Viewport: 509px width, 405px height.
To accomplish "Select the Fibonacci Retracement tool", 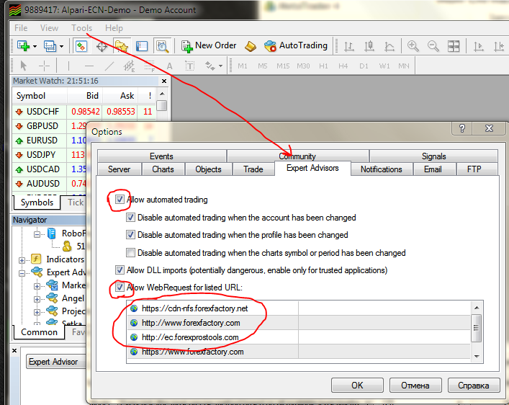I will (149, 66).
